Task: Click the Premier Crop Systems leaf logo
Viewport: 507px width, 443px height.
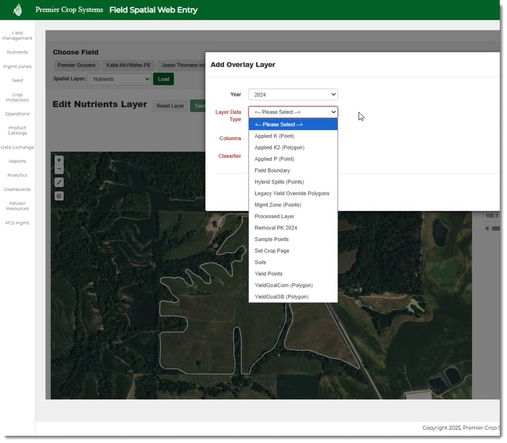Action: [18, 10]
